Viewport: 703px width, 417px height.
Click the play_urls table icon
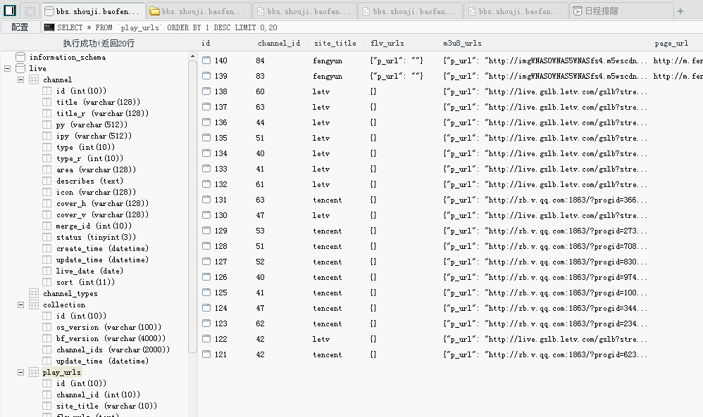(x=34, y=372)
